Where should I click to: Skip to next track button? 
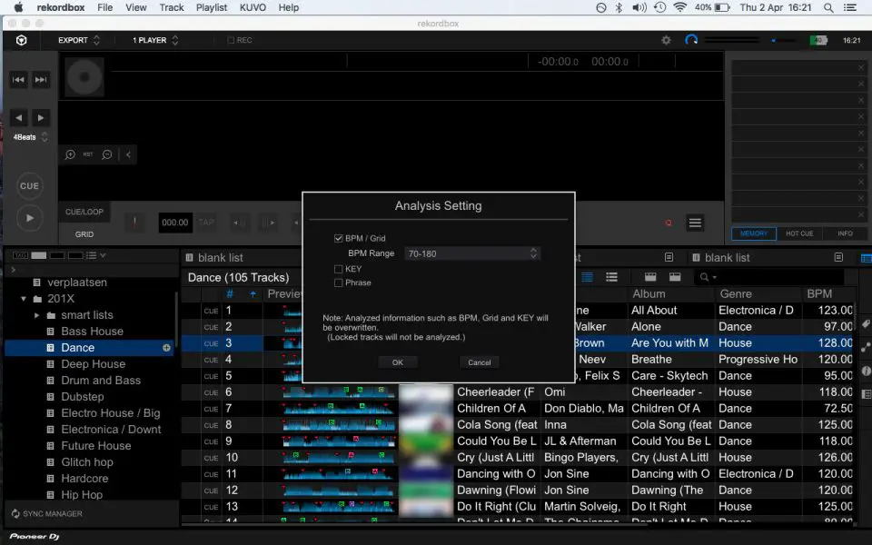41,80
